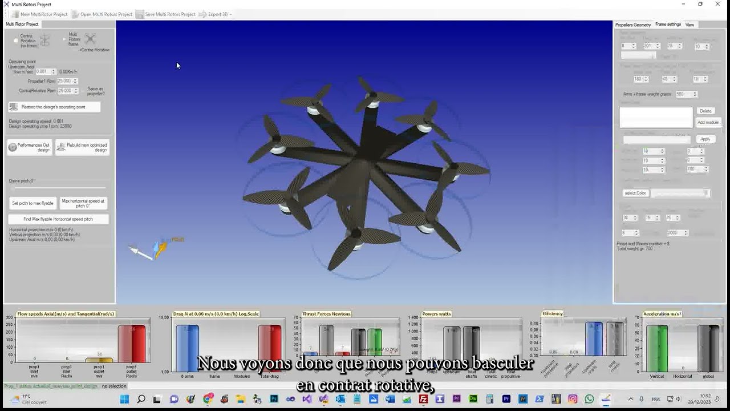The width and height of the screenshot is (730, 411).
Task: Click Rebuild new optimized design
Action: pos(82,147)
